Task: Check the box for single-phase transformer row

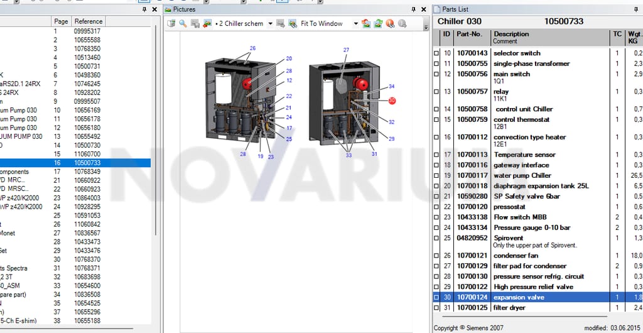Action: click(x=436, y=64)
